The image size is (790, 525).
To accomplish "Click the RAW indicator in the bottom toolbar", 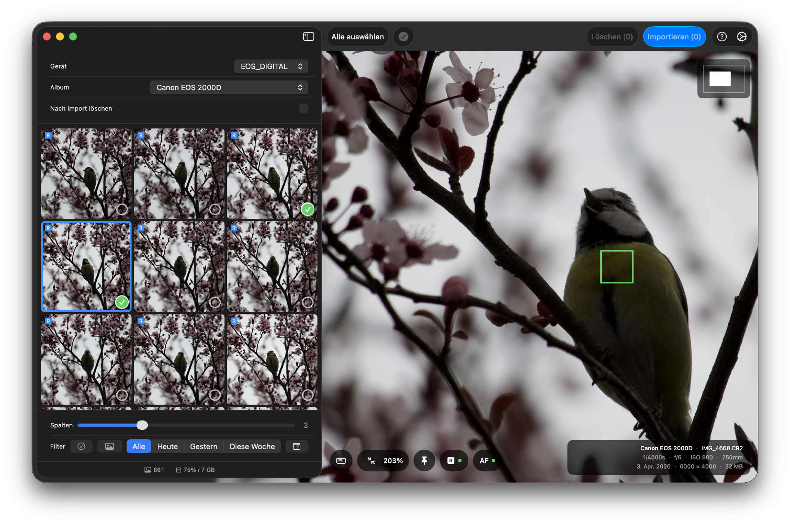I will tap(454, 461).
